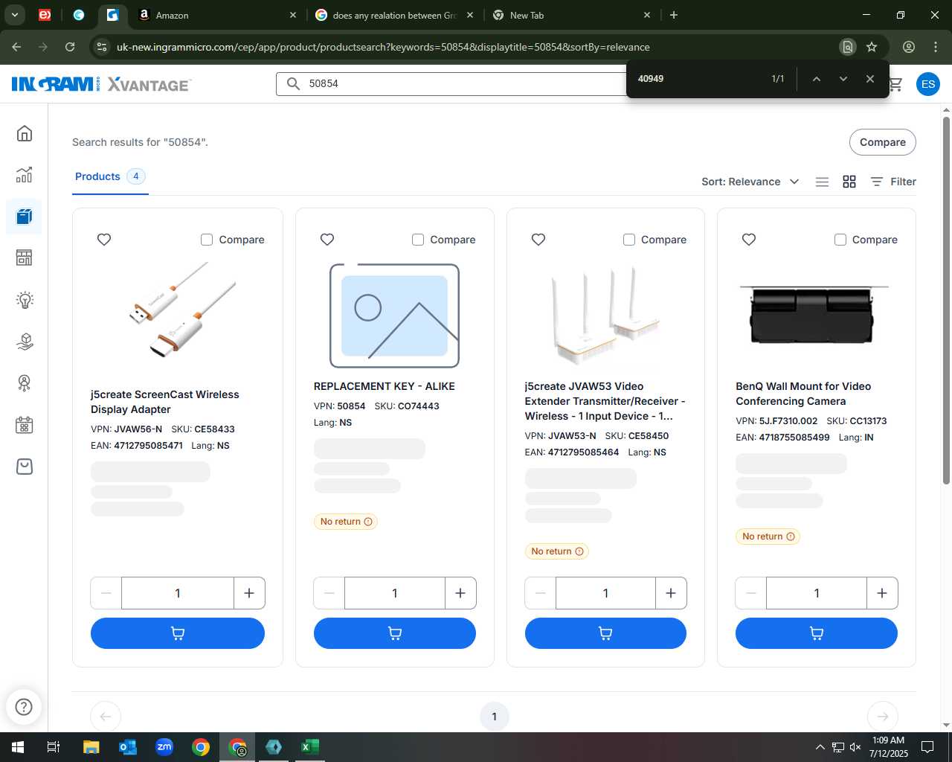Open the shopping cart in header
952x762 pixels.
(895, 84)
